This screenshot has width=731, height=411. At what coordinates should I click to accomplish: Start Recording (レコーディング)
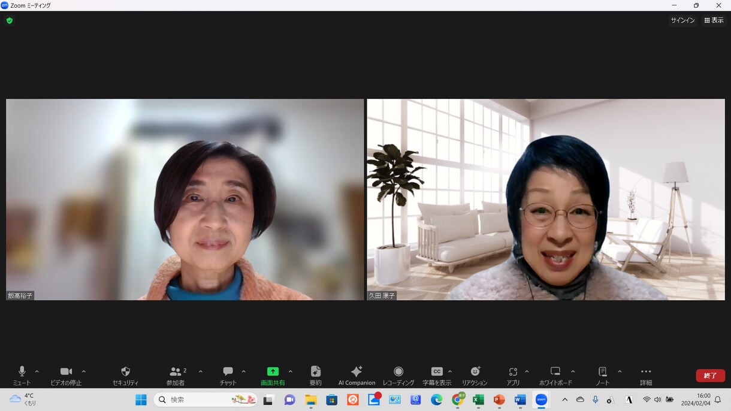398,376
